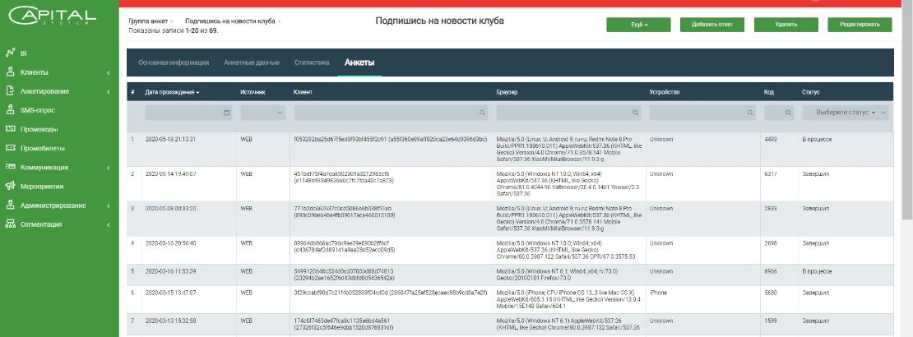Click date cell 2020-05-14 19:49:07
913x337 pixels.
click(170, 174)
